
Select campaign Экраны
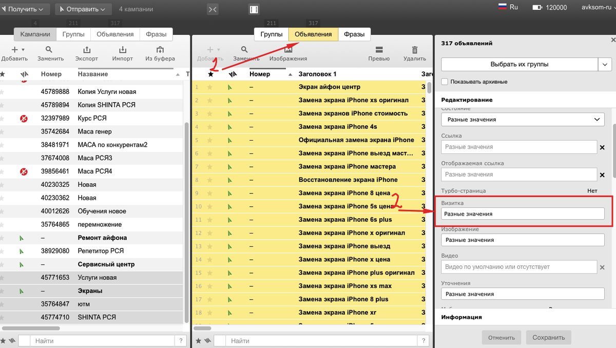tap(92, 291)
